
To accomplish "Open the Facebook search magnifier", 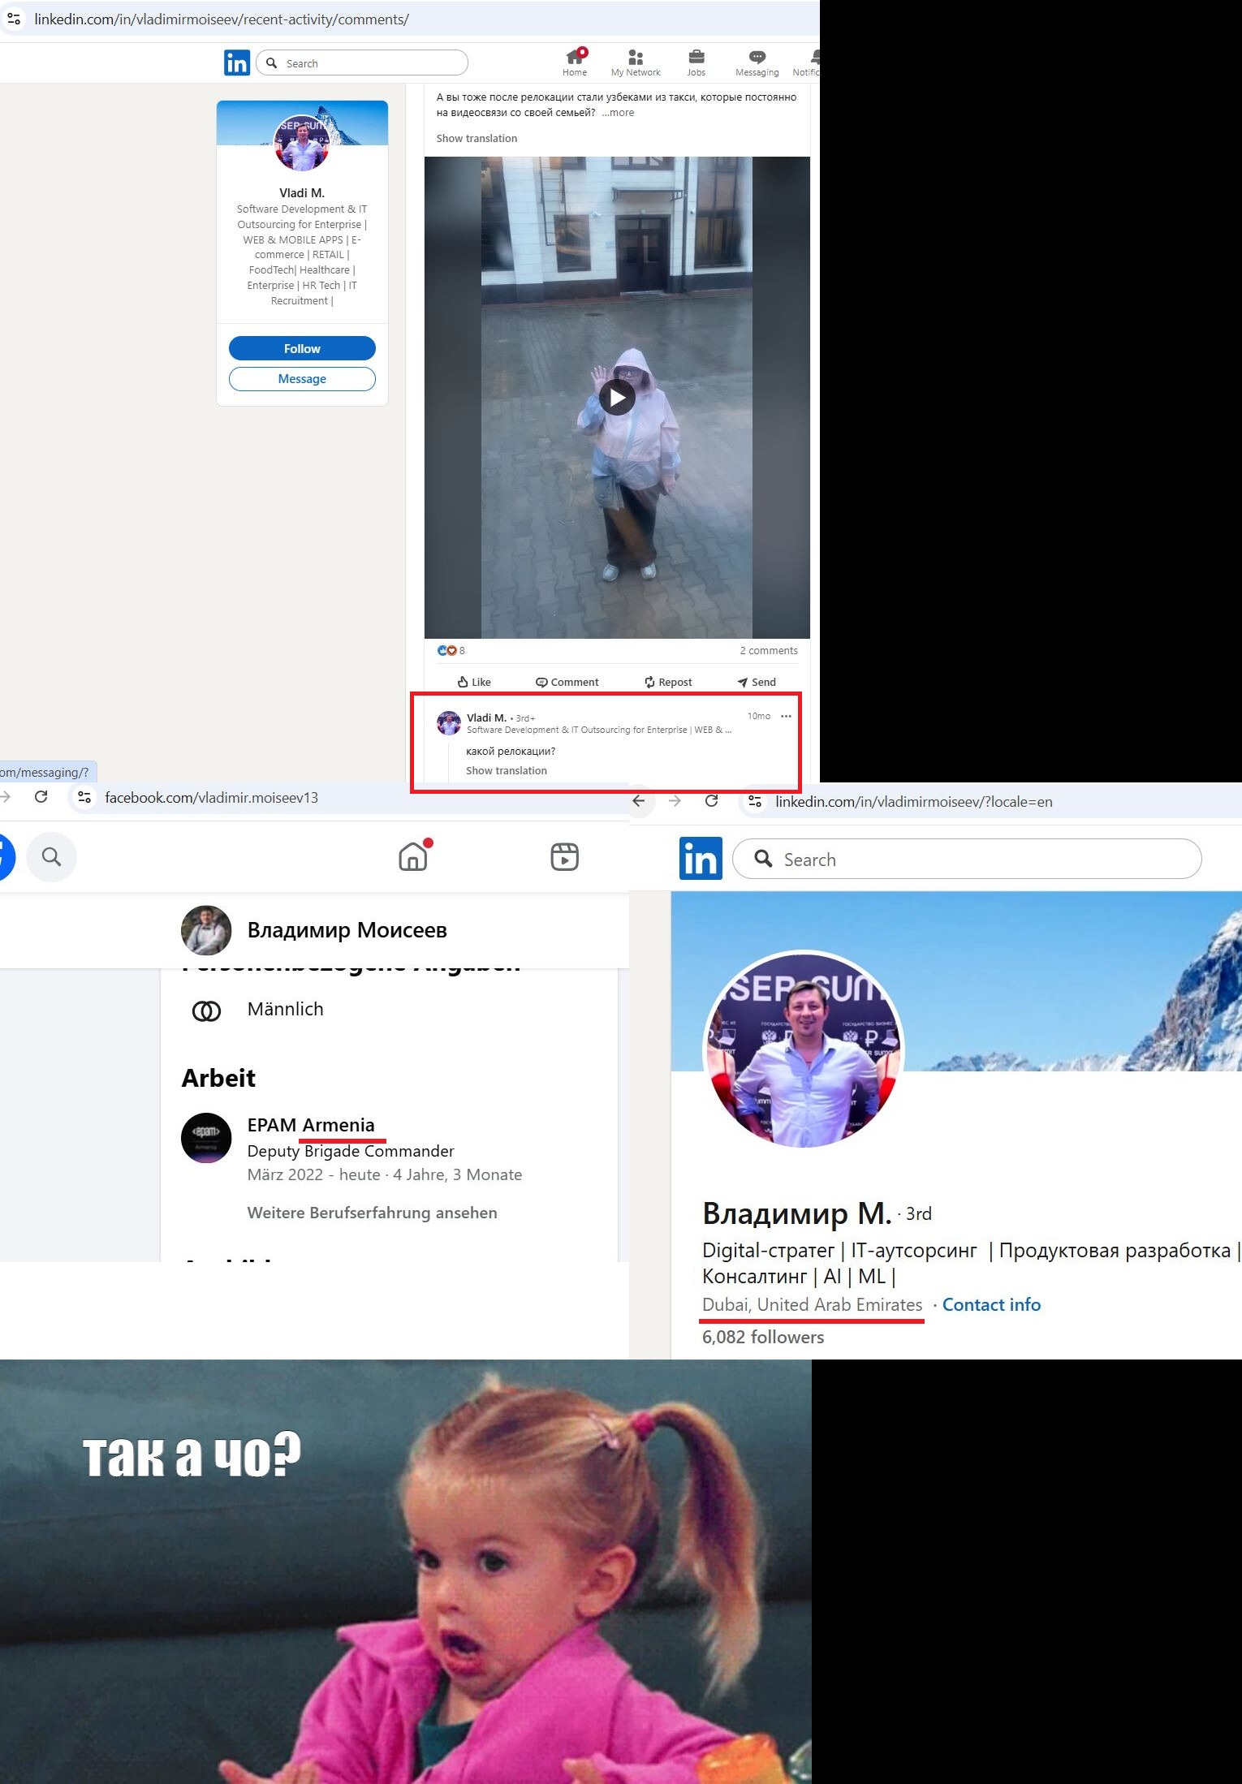I will pos(51,856).
